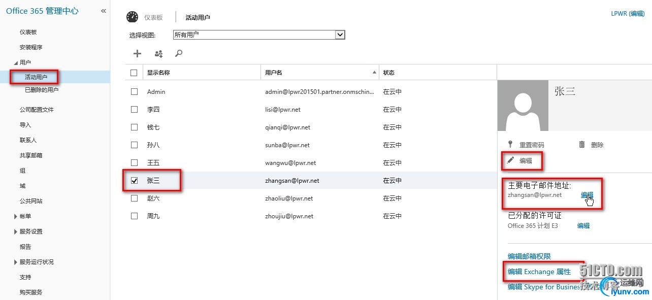Open 购买服务 in the sidebar
Screen dimensions: 652x300
(31, 292)
